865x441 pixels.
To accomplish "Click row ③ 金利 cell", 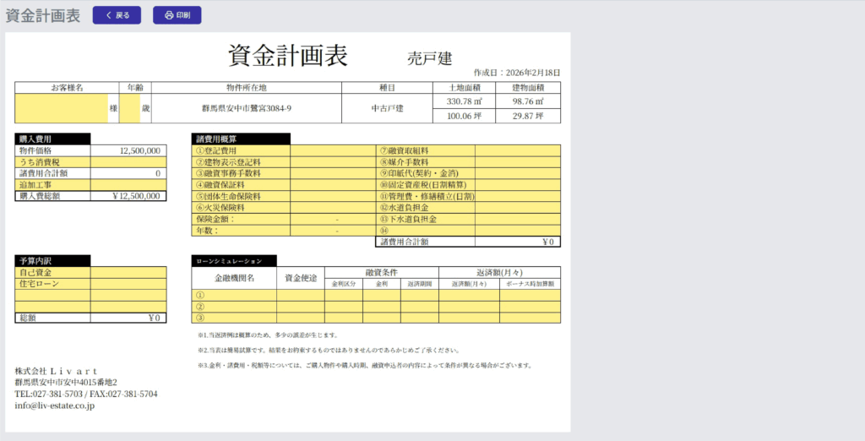I will [381, 318].
